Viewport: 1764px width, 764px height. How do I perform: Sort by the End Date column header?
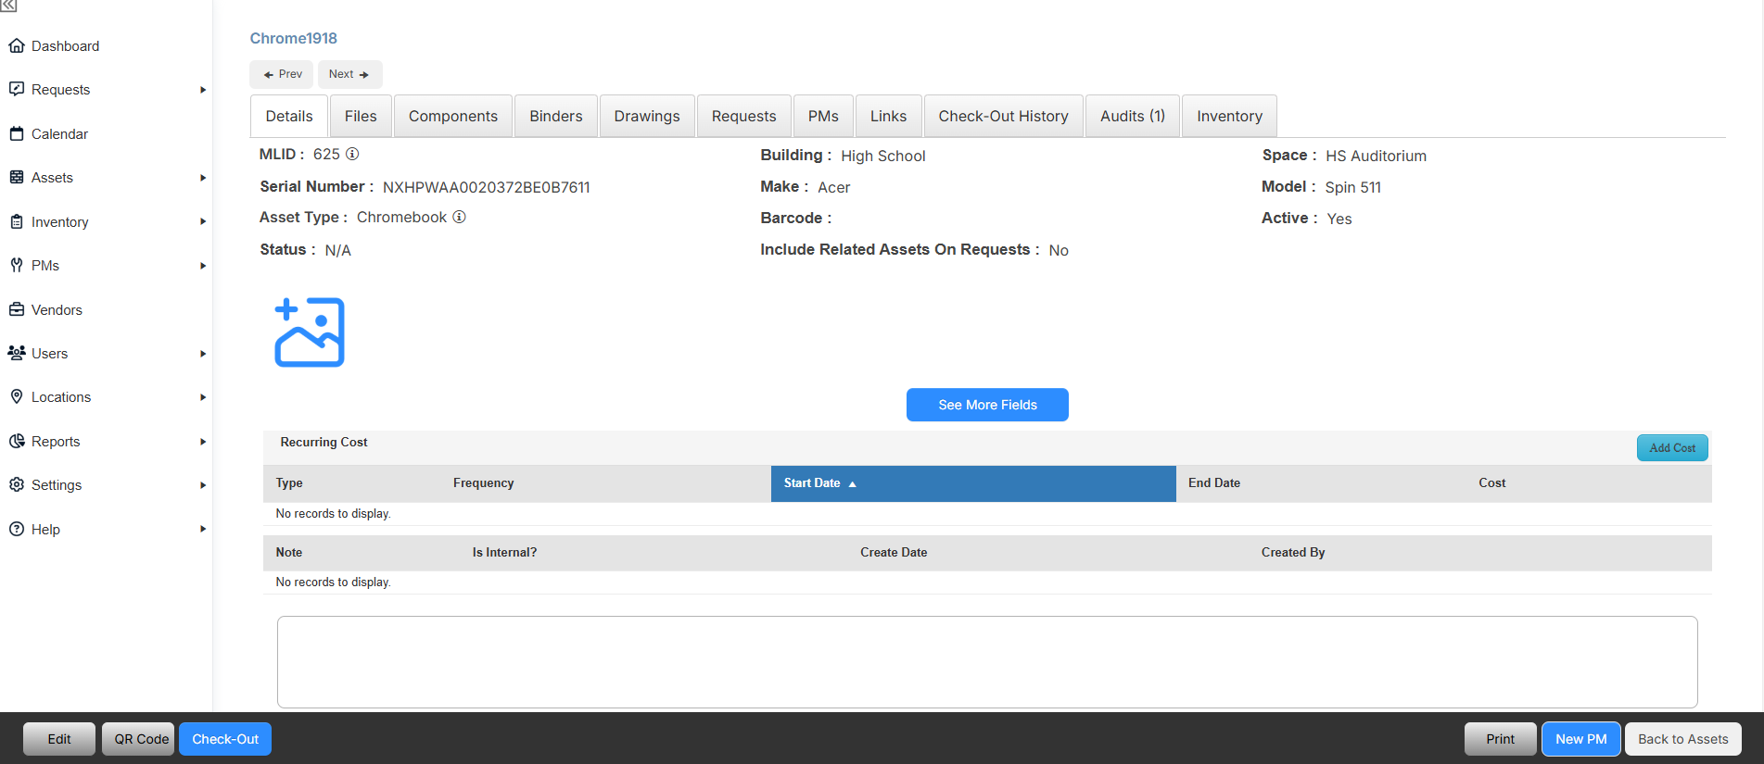(1214, 483)
